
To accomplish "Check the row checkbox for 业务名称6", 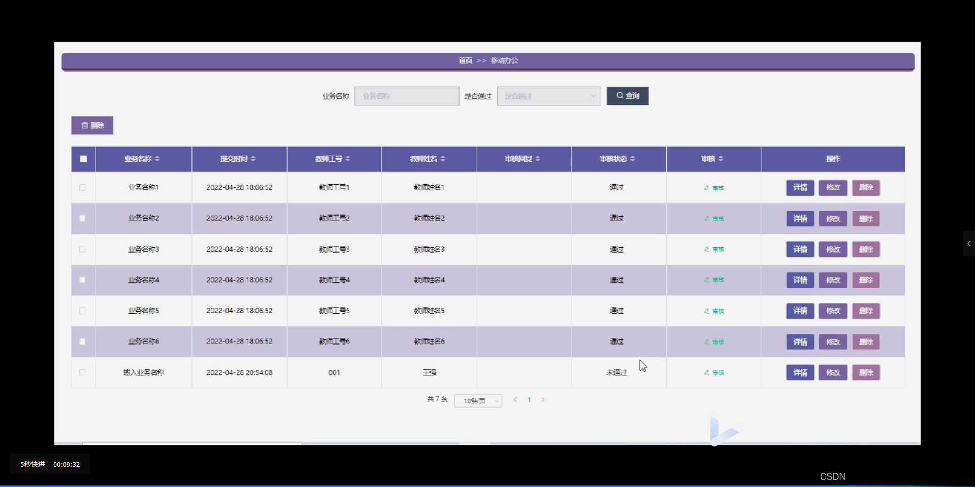I will [82, 341].
